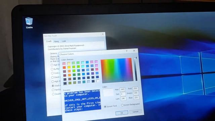Switch to the Hang tab in Not My Fault

pyautogui.click(x=56, y=41)
